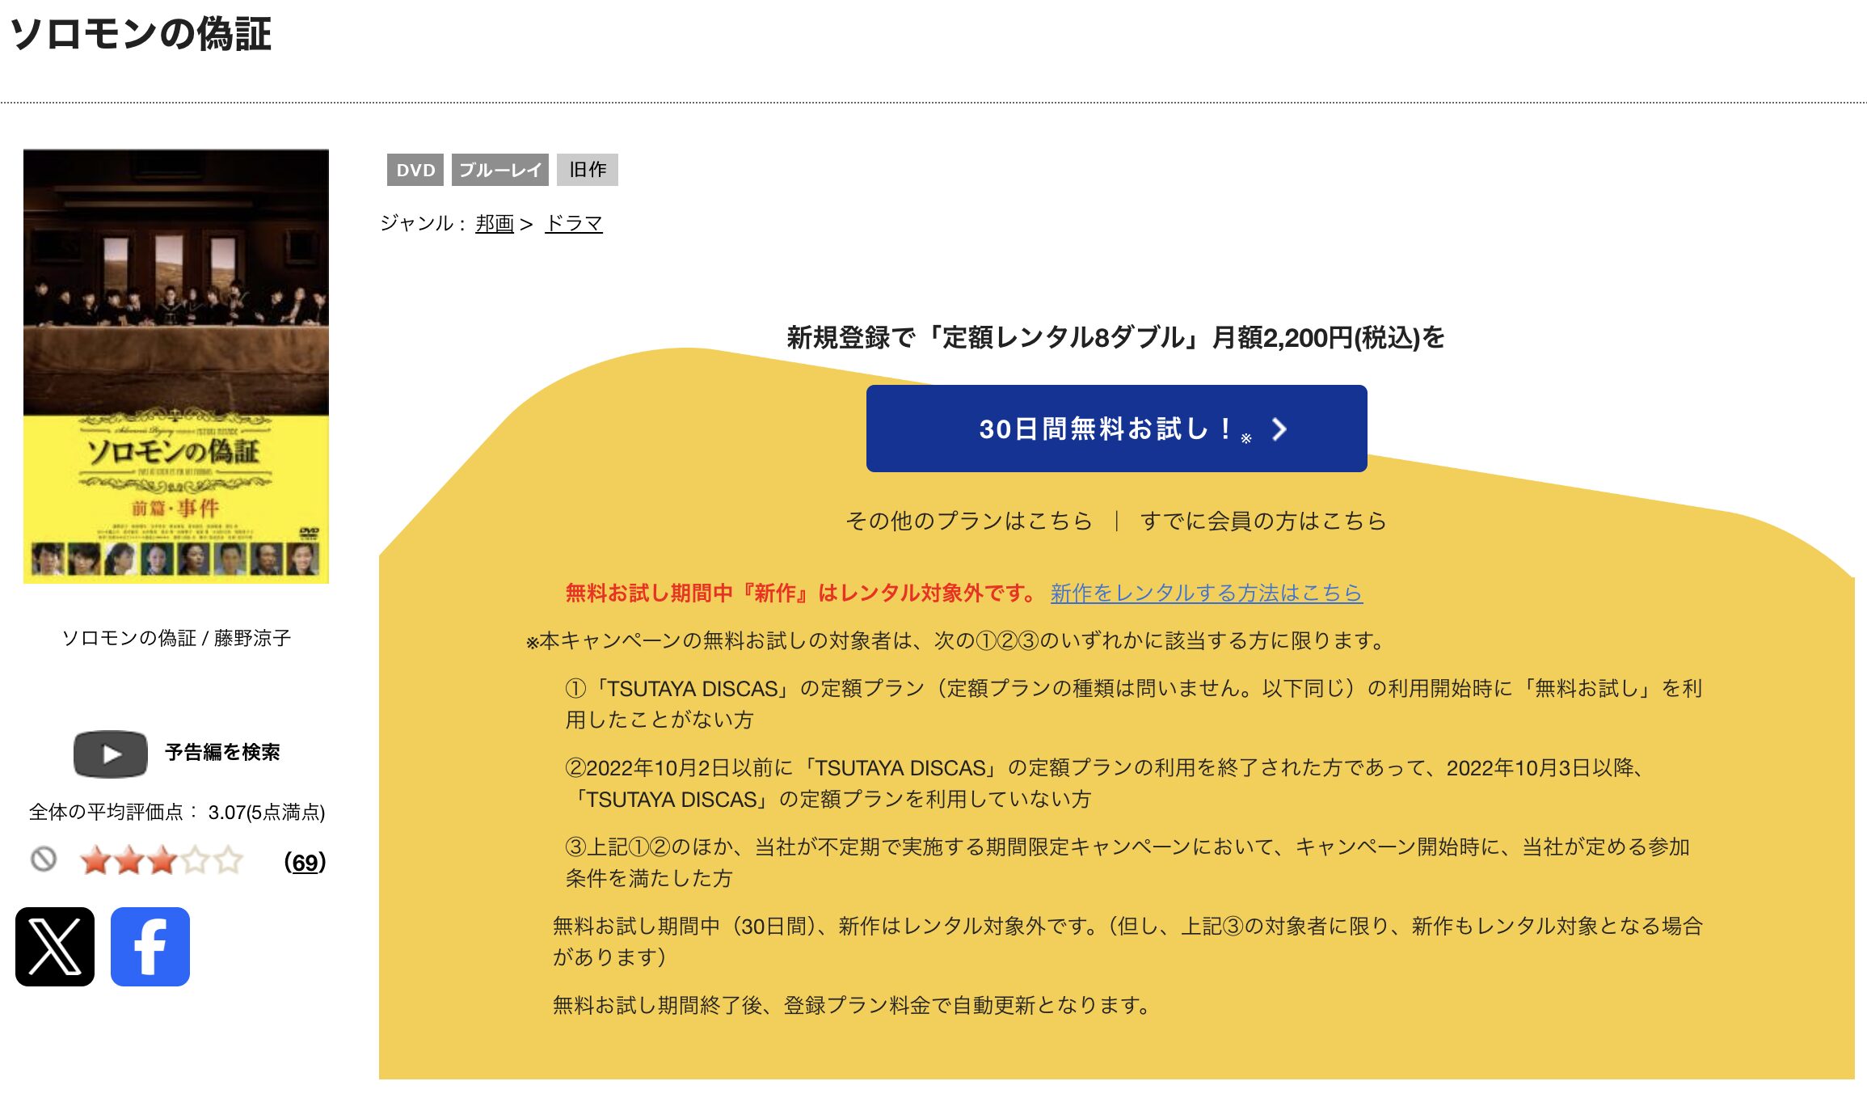The image size is (1867, 1098).
Task: Click the ソロモンの偽証 DVD cover image
Action: click(x=176, y=366)
